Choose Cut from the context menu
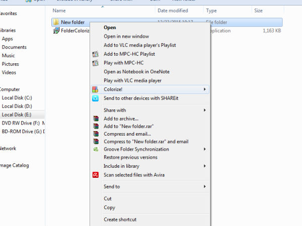This screenshot has height=226, width=302. 108,198
